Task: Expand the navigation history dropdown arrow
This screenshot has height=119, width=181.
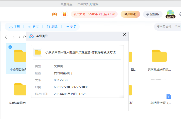Action: [x=19, y=37]
